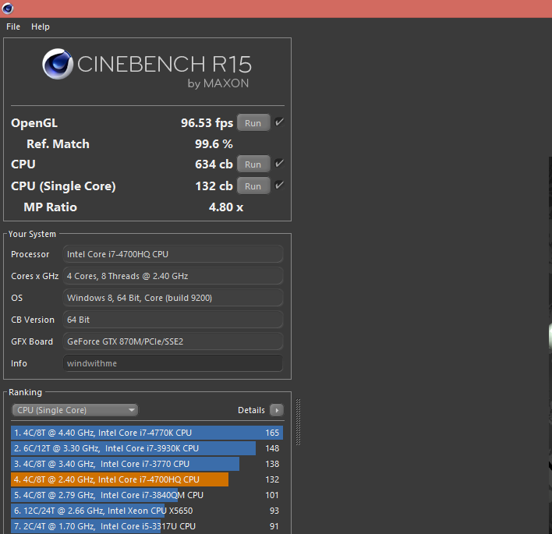Click the 4.80 x MP Ratio value
The image size is (552, 534).
(226, 207)
